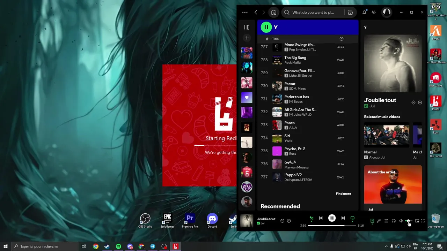
Task: Open the Spotify profile avatar menu
Action: 387,12
